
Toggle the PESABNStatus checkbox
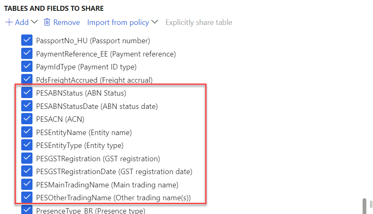tap(27, 92)
